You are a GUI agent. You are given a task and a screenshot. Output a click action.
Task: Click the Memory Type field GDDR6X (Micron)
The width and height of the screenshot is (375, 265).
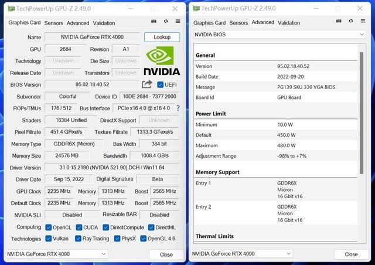pyautogui.click(x=74, y=144)
